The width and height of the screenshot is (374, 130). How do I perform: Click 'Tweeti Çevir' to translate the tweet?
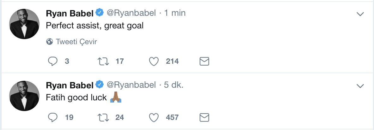coord(76,42)
